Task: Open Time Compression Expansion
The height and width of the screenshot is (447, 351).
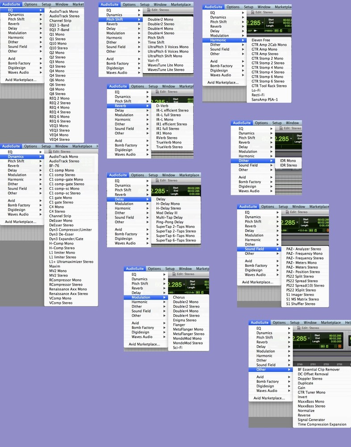Action: (322, 424)
